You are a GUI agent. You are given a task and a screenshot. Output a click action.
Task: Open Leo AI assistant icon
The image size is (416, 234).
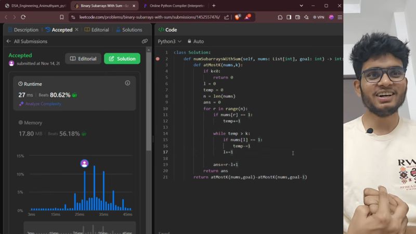point(306,17)
